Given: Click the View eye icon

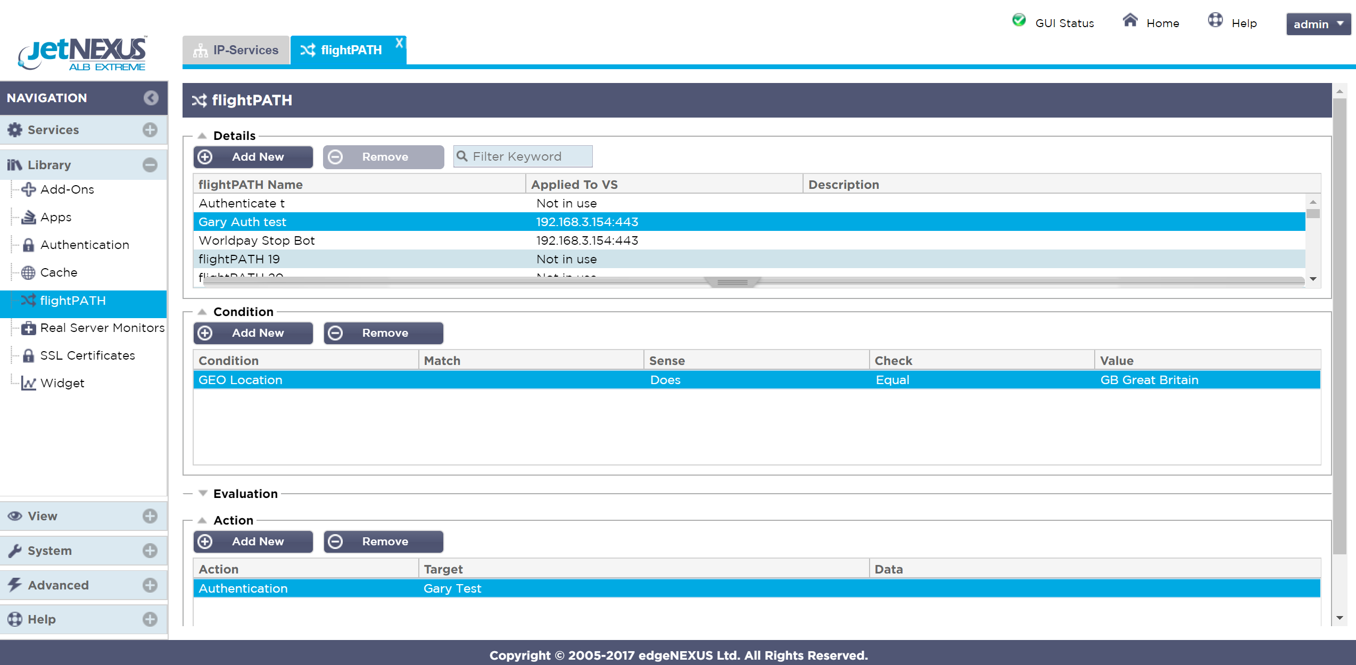Looking at the screenshot, I should pyautogui.click(x=15, y=516).
